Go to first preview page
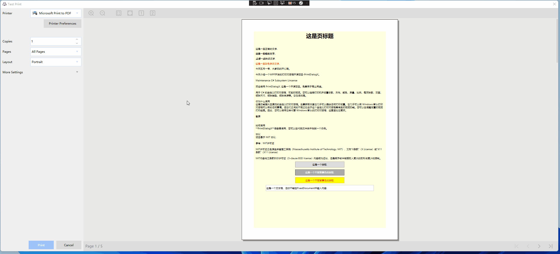Image resolution: width=560 pixels, height=254 pixels. pos(517,246)
